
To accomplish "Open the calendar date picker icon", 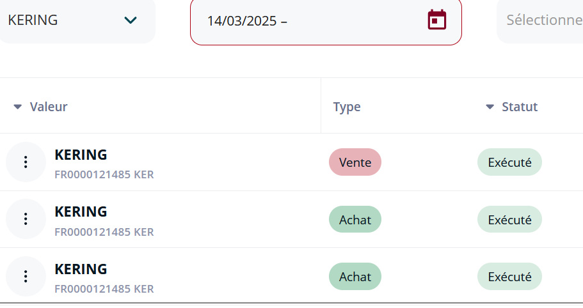I will click(437, 20).
